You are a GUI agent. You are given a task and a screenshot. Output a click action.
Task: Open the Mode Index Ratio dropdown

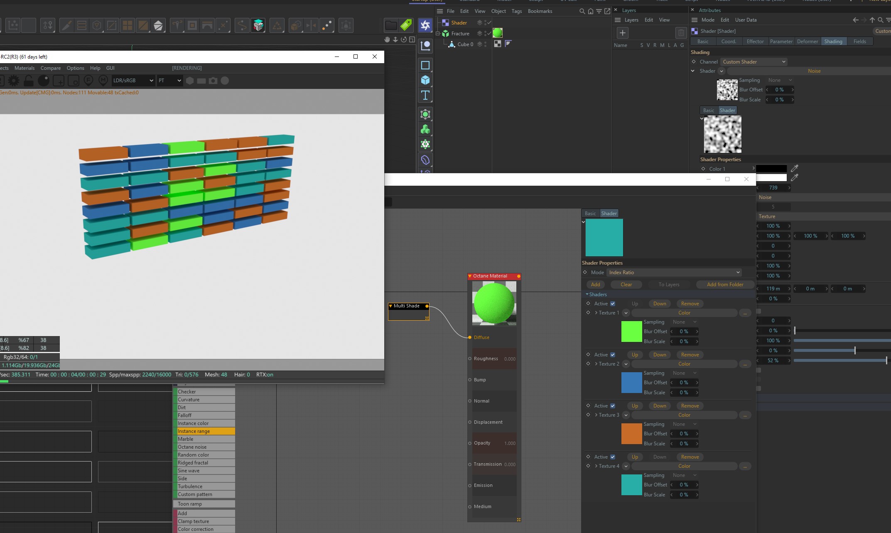674,273
